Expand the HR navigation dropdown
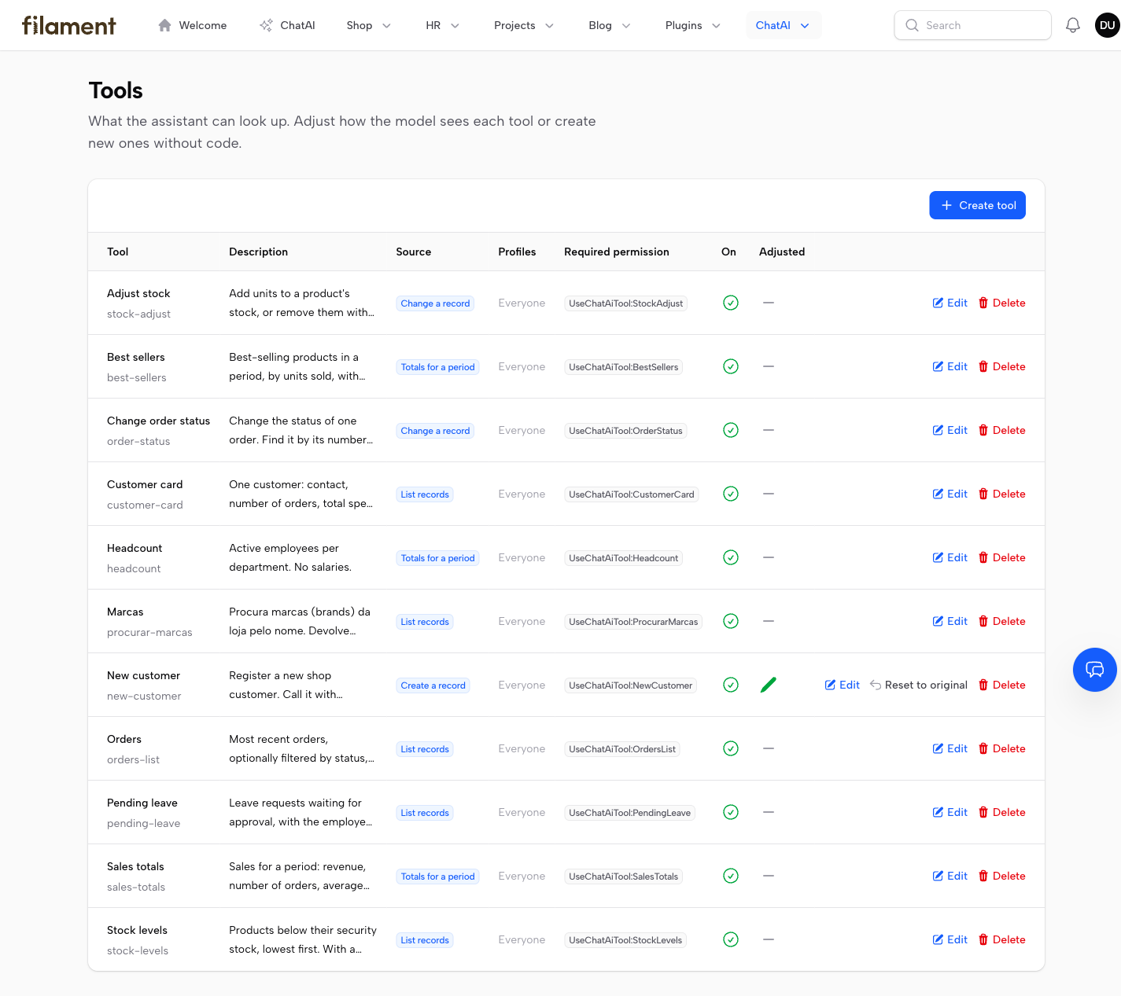This screenshot has width=1121, height=996. tap(442, 25)
